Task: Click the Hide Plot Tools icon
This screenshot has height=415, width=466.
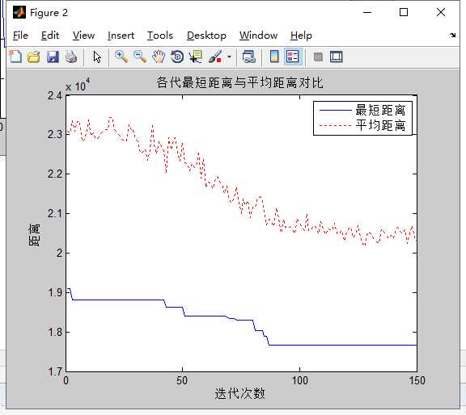Action: coord(318,57)
